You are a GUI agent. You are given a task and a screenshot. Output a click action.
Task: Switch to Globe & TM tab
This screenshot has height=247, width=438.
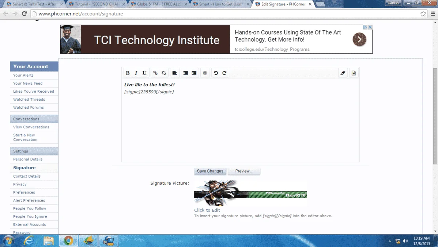tap(158, 4)
